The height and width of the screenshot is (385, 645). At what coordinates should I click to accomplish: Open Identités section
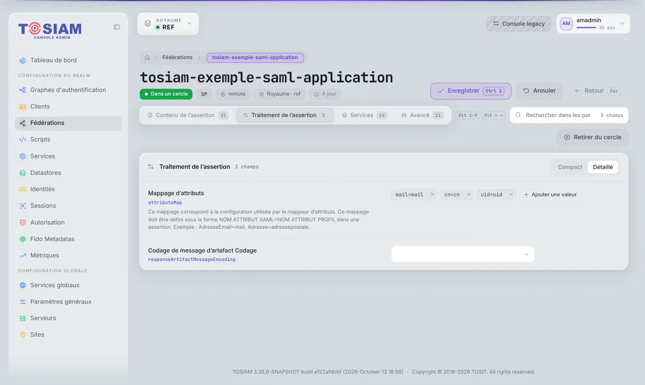68,189
